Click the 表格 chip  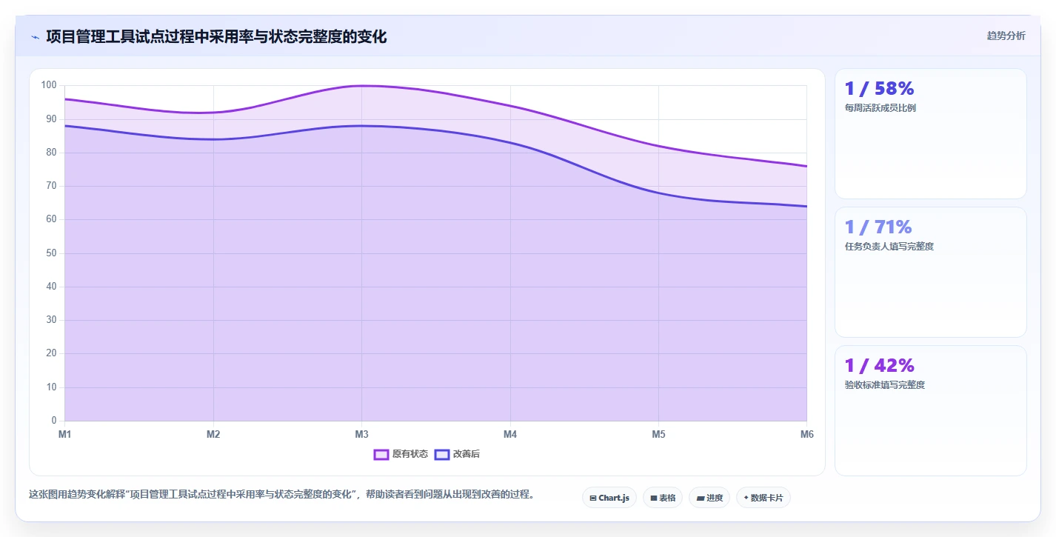[x=663, y=498]
